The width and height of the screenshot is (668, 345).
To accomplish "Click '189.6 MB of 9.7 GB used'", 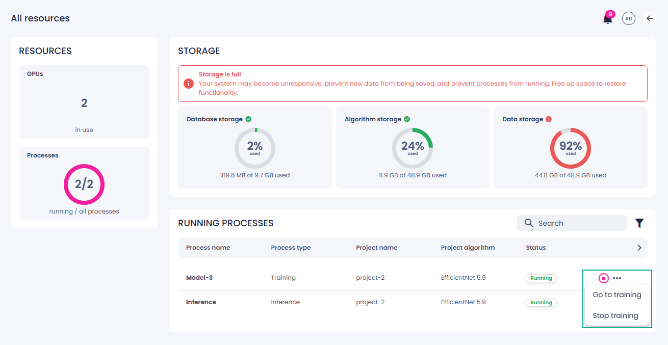I will [x=254, y=175].
